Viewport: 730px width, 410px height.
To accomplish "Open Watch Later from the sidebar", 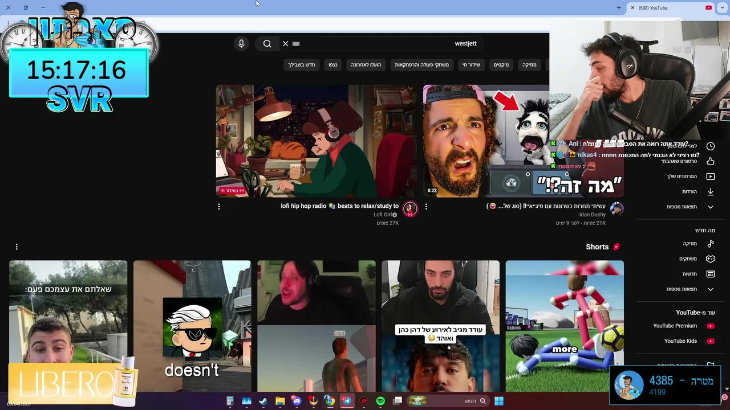I will tap(691, 146).
